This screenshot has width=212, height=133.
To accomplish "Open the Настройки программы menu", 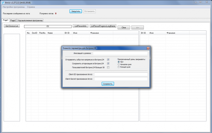I will point(14,7).
